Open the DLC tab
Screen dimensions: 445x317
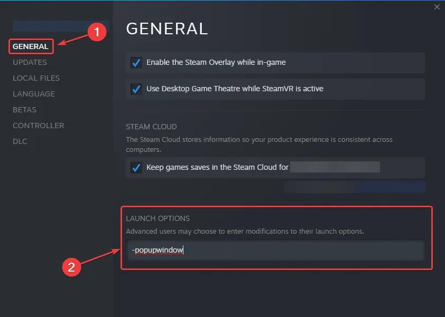click(20, 141)
